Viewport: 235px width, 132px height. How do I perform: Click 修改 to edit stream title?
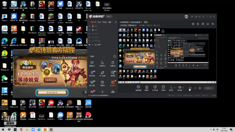[146, 22]
